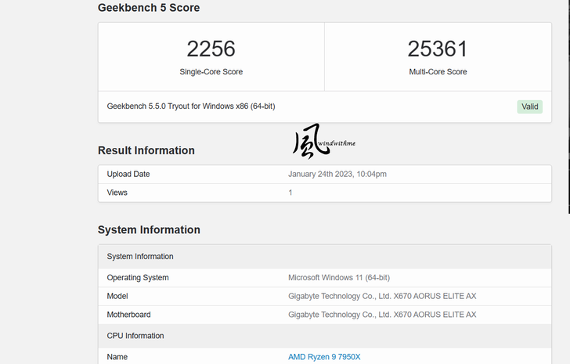
Task: Click the Geekbench 5 Score heading
Action: [148, 8]
